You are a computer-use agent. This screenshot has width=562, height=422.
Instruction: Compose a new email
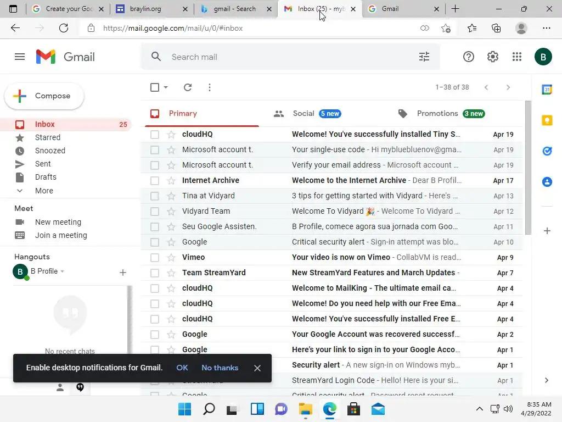point(44,96)
